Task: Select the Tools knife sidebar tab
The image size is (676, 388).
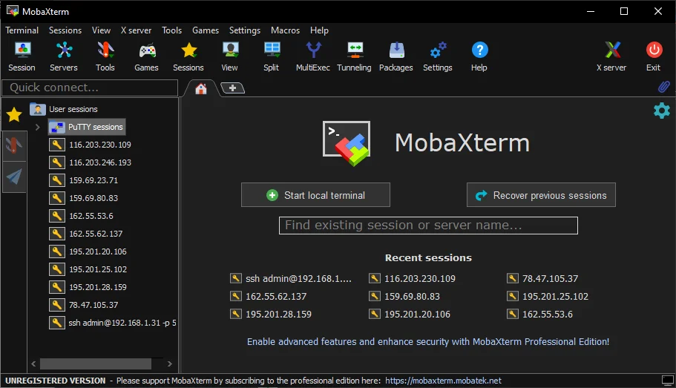Action: (14, 145)
